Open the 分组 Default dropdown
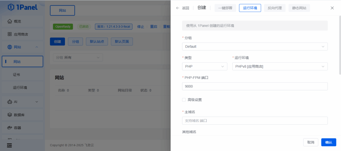Screen dimensions: 341x151 click(254, 46)
